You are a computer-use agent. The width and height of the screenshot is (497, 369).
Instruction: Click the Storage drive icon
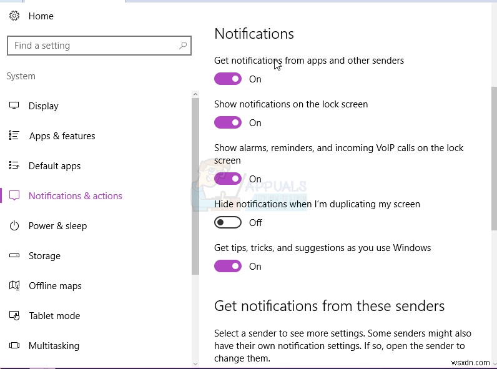14,255
